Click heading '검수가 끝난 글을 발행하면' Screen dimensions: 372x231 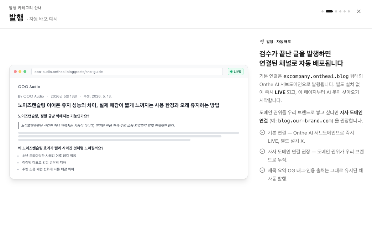pyautogui.click(x=295, y=54)
